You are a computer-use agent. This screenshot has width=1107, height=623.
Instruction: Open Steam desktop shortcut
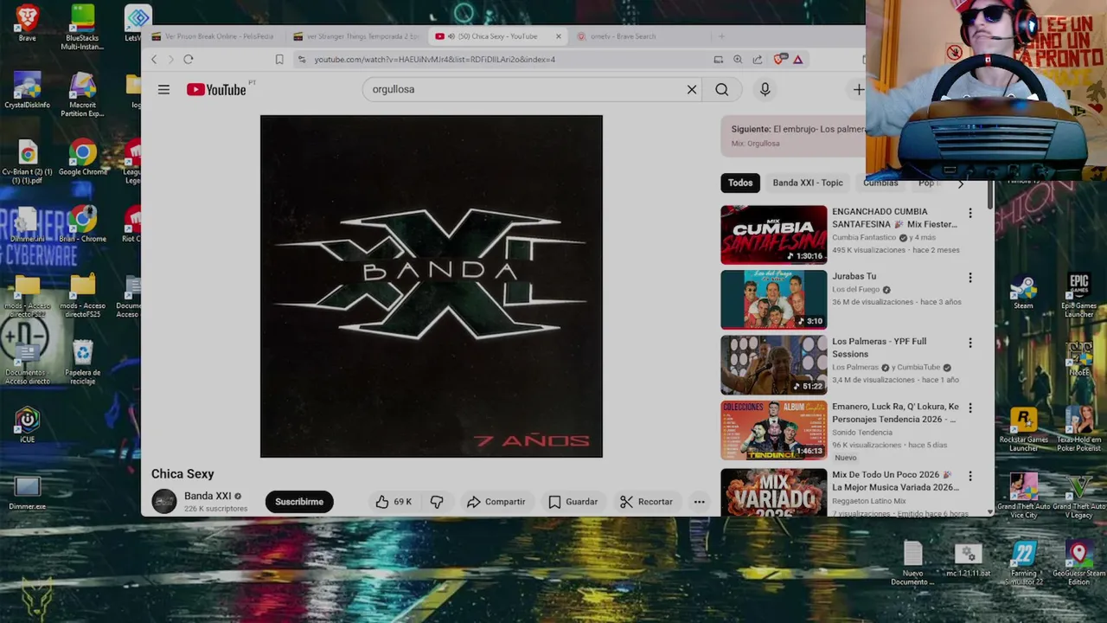coord(1023,292)
